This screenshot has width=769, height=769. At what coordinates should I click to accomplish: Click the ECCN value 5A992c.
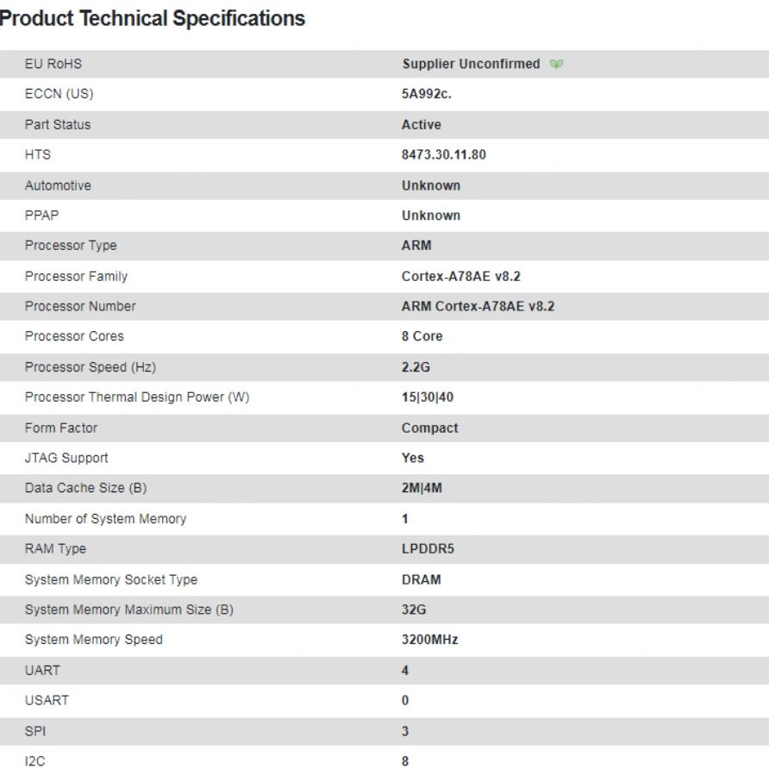[427, 95]
